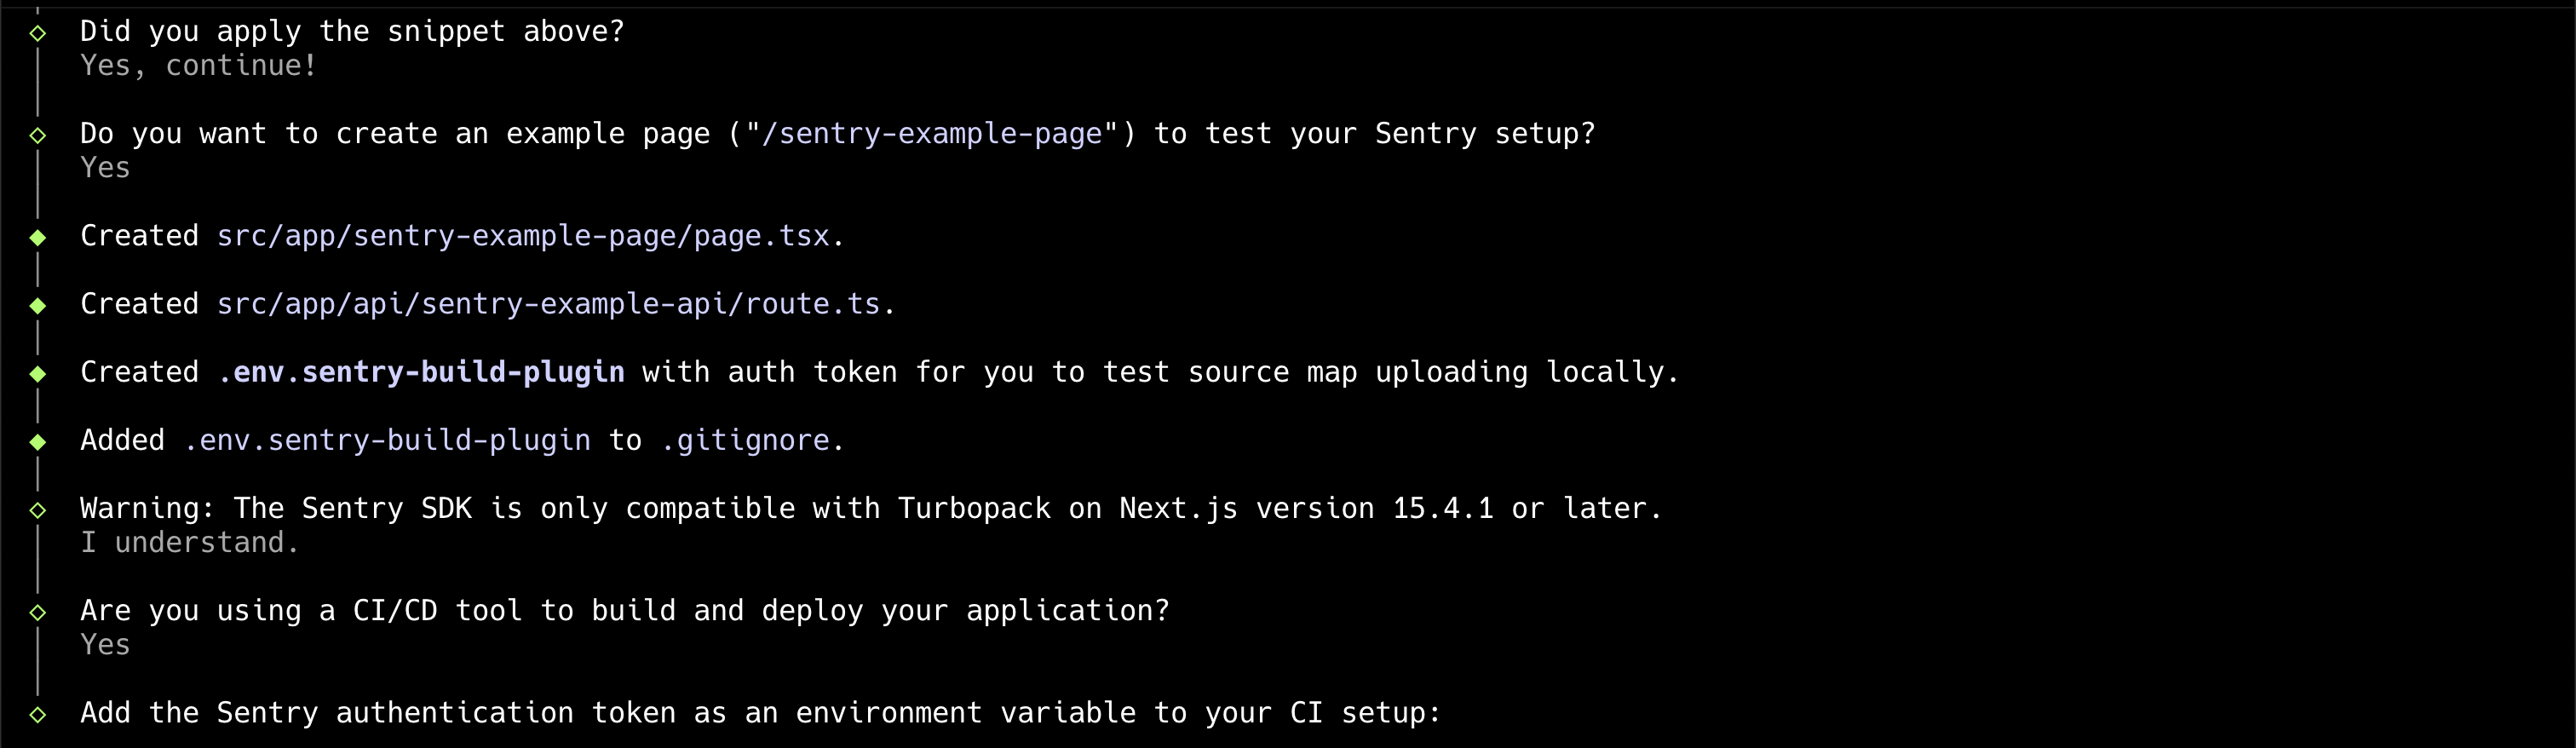Click the diamond beside the example page question

click(x=38, y=135)
